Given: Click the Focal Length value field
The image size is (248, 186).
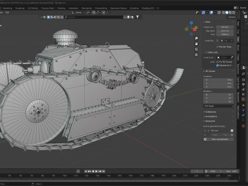Looking at the screenshot, I should click(225, 27).
